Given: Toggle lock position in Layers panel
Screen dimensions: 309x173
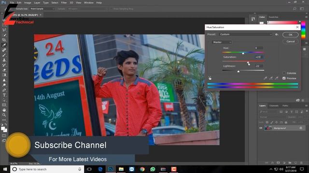Looking at the screenshot, I should pos(277,122).
